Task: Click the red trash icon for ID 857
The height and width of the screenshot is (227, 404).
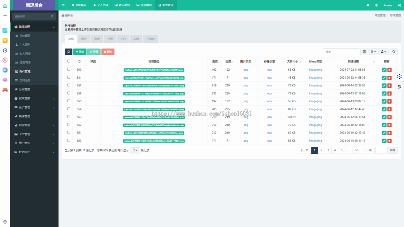Action: pyautogui.click(x=390, y=86)
